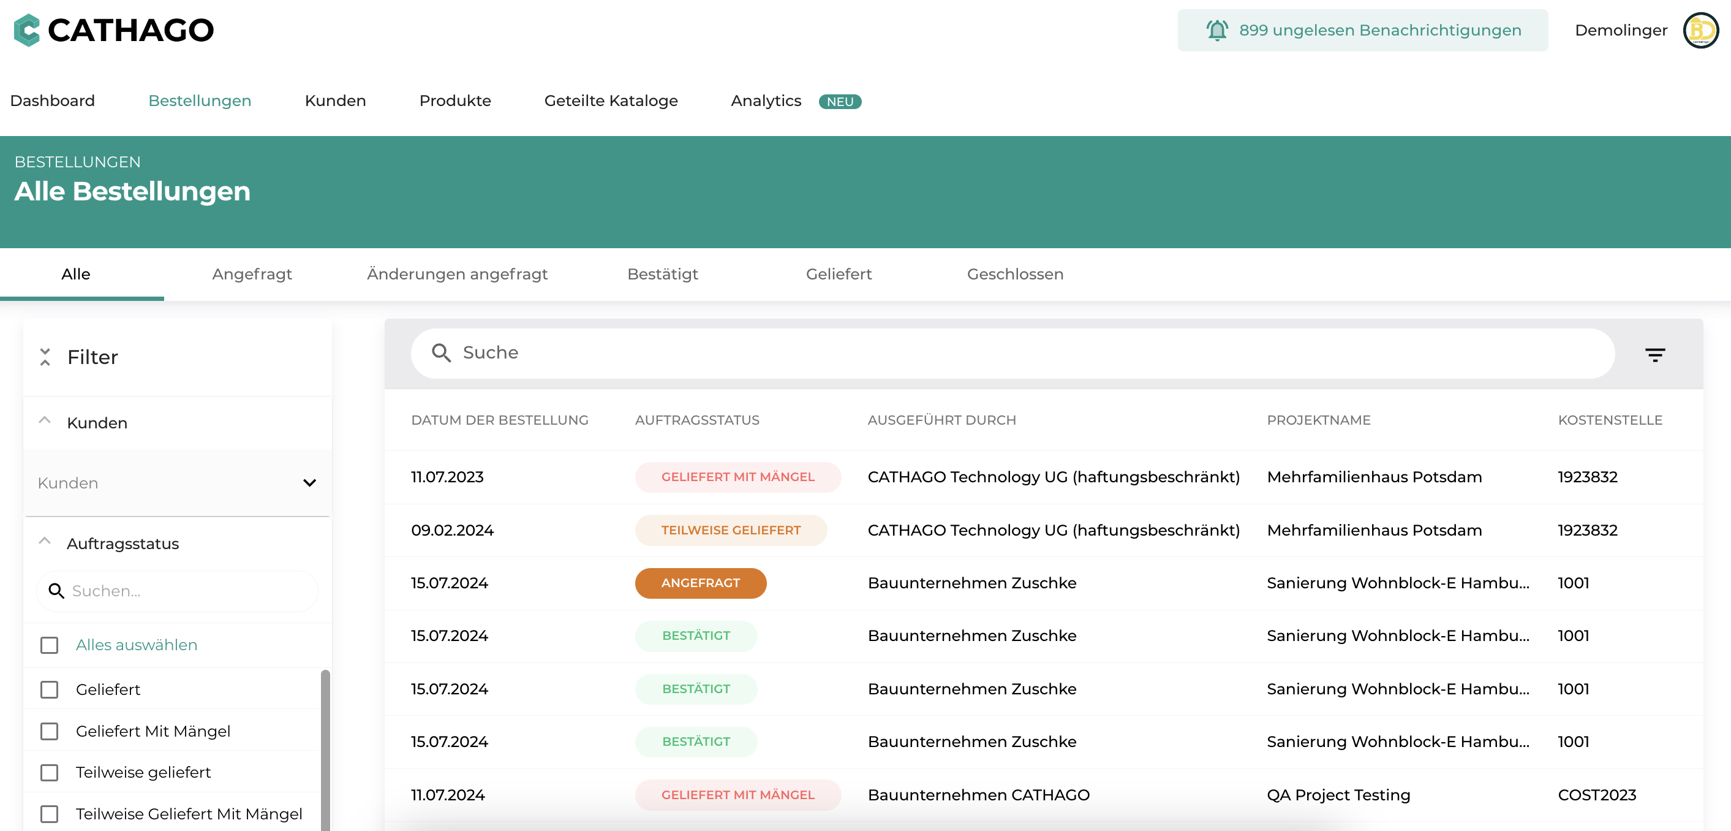1731x831 pixels.
Task: Collapse the Filter panel icon
Action: click(x=45, y=357)
